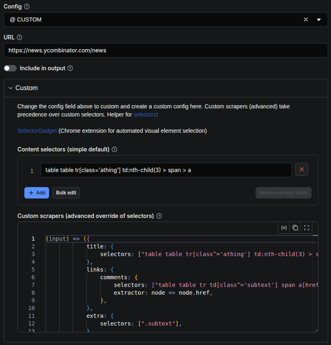Viewport: 331px width, 345px height.
Task: Click 'comments: {' on line 6
Action: point(119,277)
